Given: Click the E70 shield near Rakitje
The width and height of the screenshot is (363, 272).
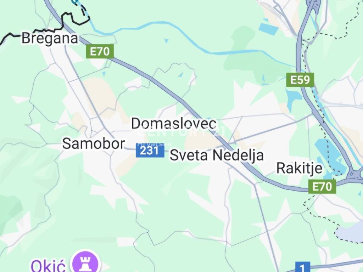Looking at the screenshot, I should pos(322,186).
